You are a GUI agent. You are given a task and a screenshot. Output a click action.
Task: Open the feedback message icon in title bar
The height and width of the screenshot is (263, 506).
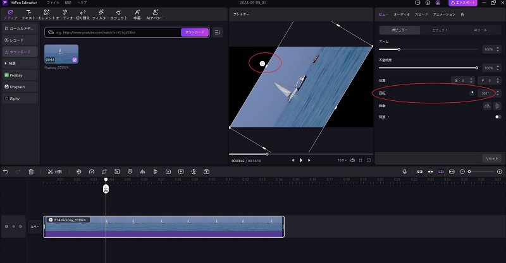coord(417,3)
